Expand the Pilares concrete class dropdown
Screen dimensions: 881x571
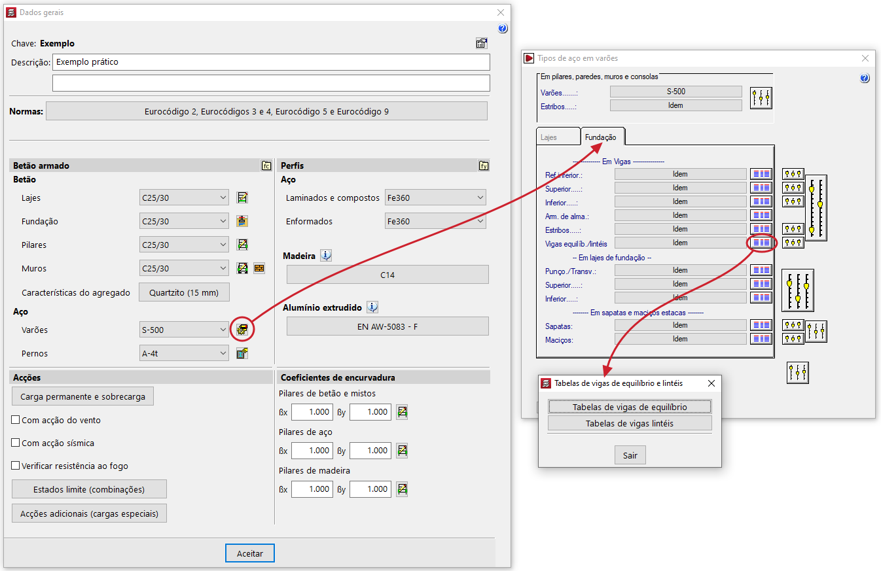(184, 245)
